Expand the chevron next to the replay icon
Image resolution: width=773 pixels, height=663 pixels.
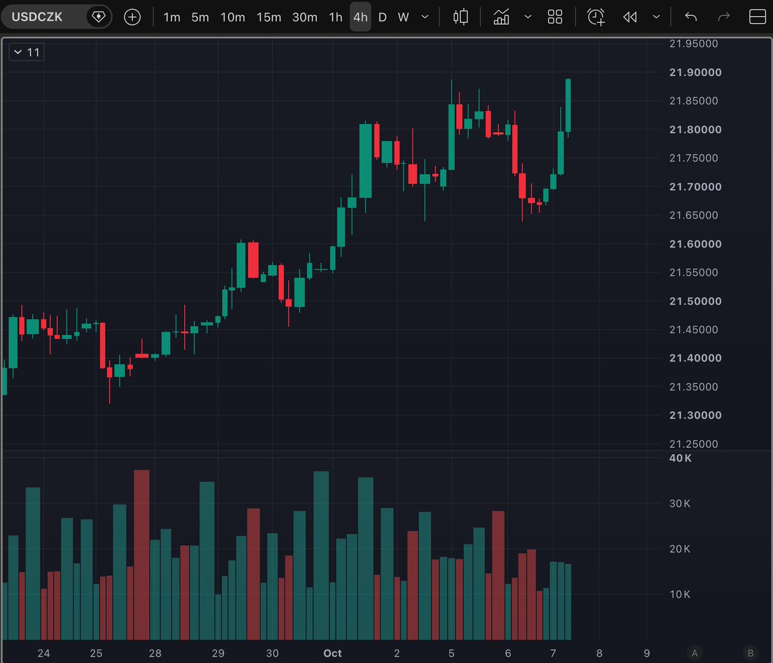pos(656,17)
